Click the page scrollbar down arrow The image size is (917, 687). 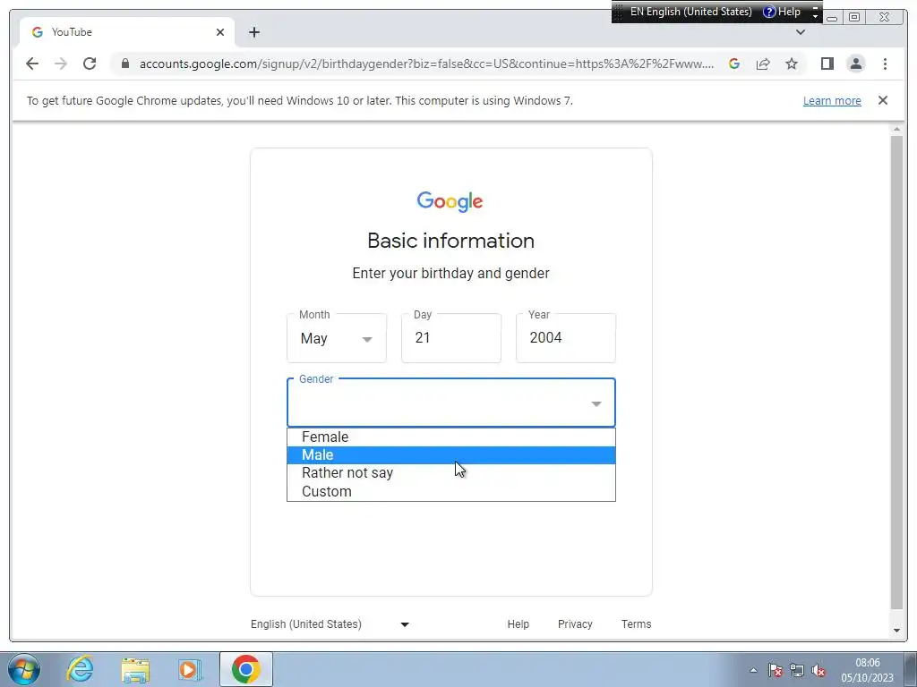(x=897, y=631)
